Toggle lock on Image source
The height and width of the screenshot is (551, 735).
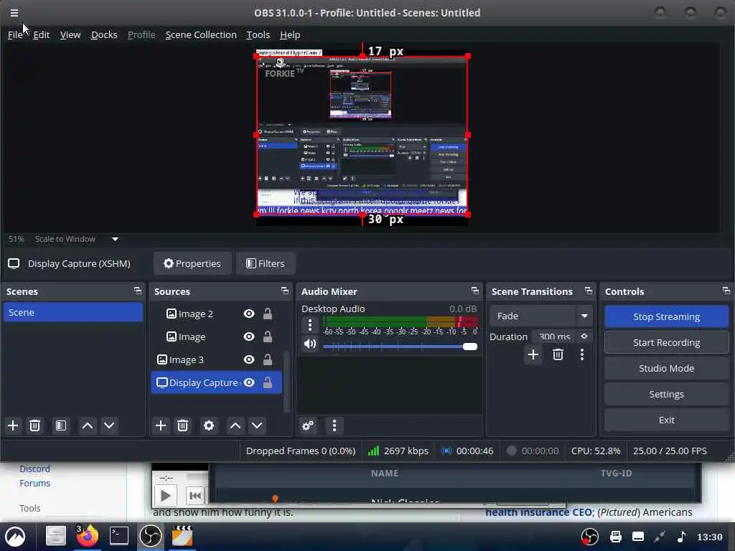pyautogui.click(x=268, y=336)
